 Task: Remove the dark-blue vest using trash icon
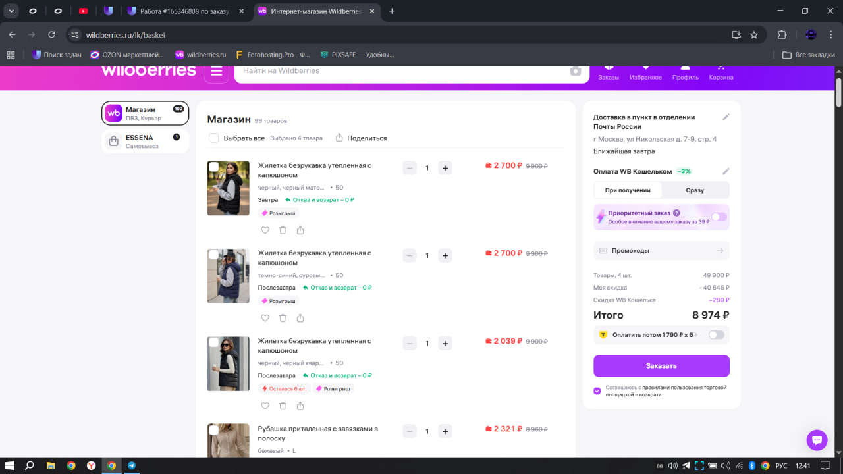coord(283,318)
